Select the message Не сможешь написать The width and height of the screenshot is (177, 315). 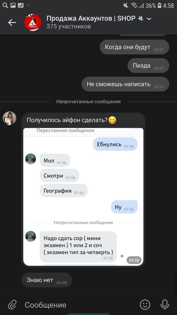(x=125, y=84)
